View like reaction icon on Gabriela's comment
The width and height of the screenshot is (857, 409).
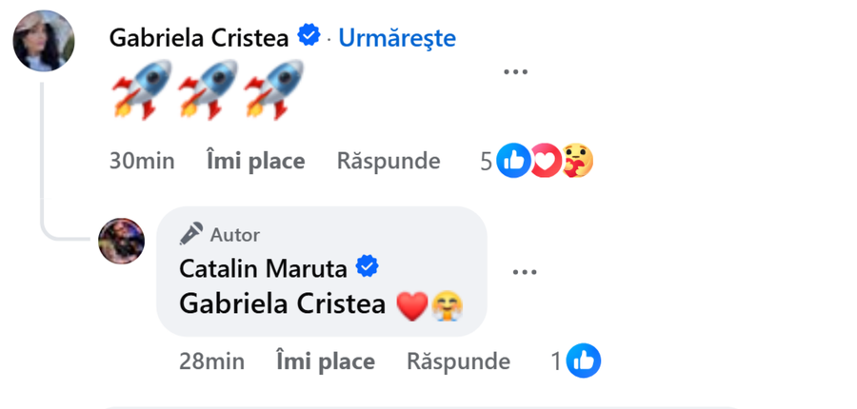513,161
